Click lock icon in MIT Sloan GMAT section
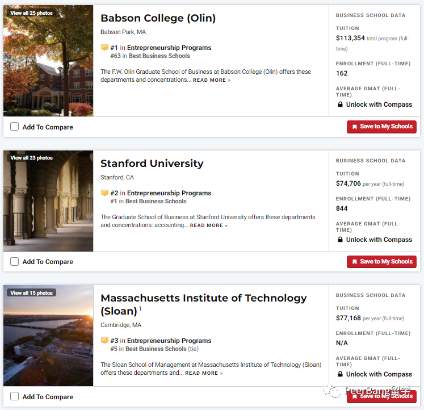424x410 pixels. pos(340,374)
